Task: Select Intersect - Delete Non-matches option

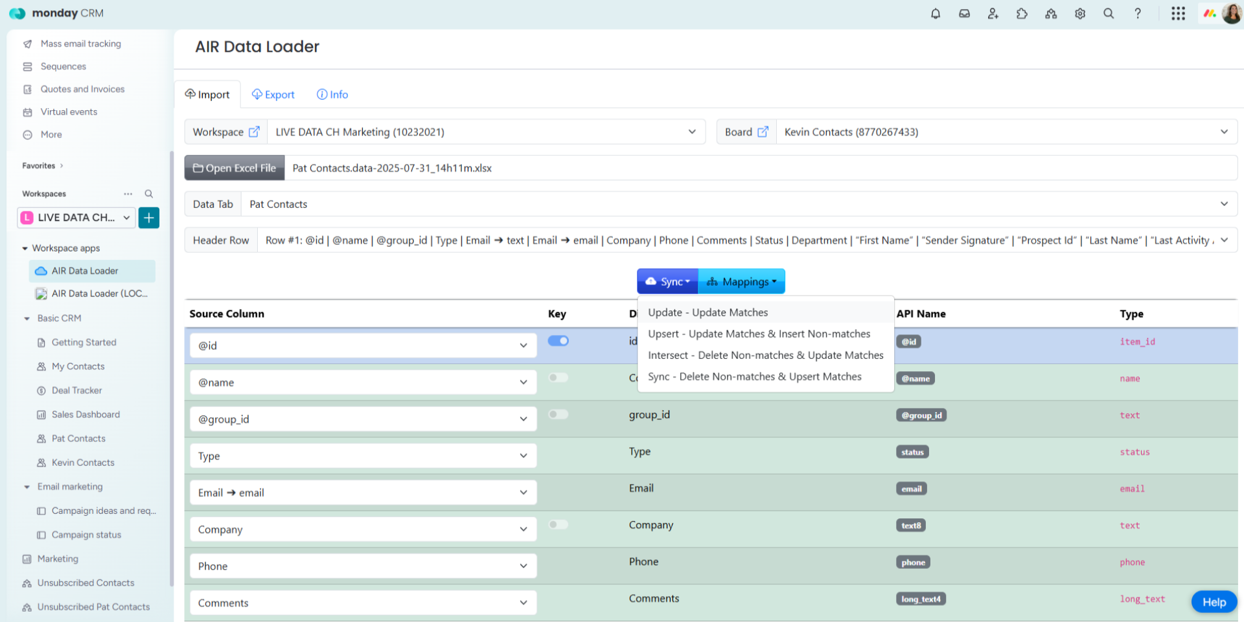Action: click(x=765, y=355)
